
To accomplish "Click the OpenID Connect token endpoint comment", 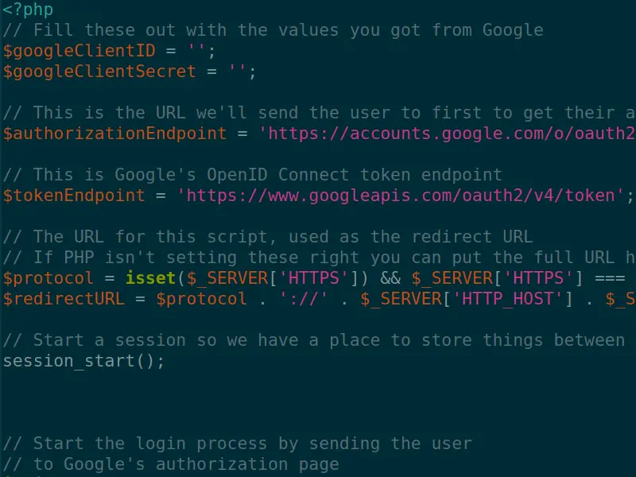I will coord(253,175).
